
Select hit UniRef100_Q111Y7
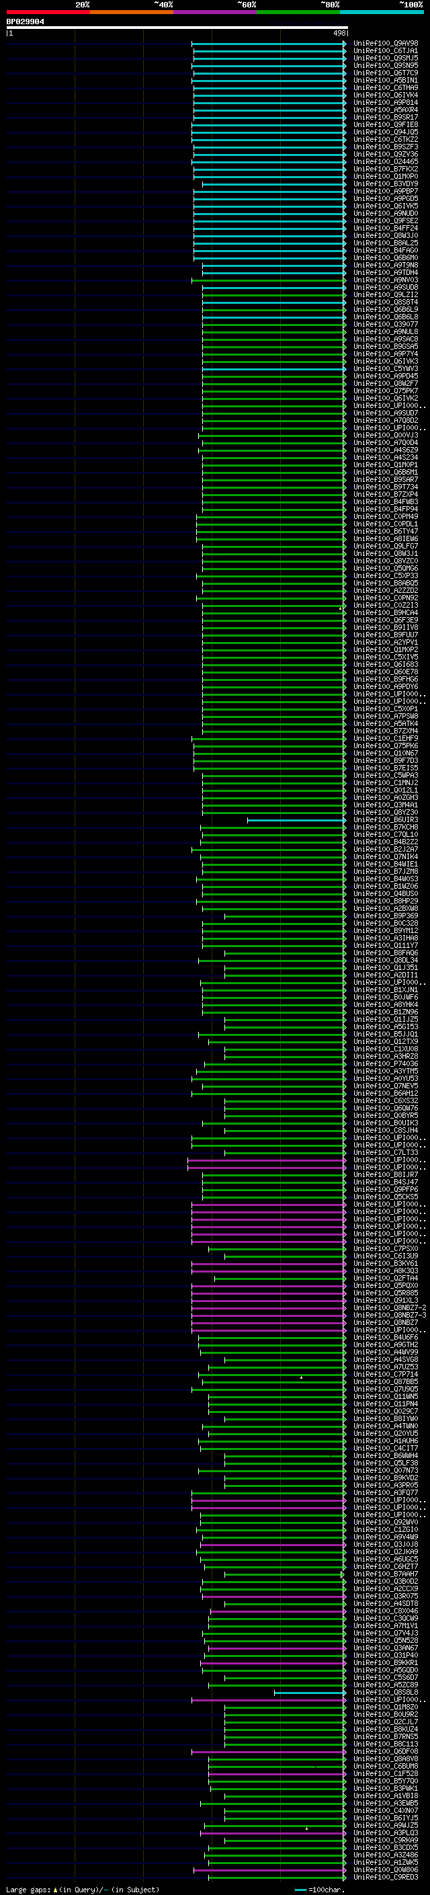tap(386, 946)
